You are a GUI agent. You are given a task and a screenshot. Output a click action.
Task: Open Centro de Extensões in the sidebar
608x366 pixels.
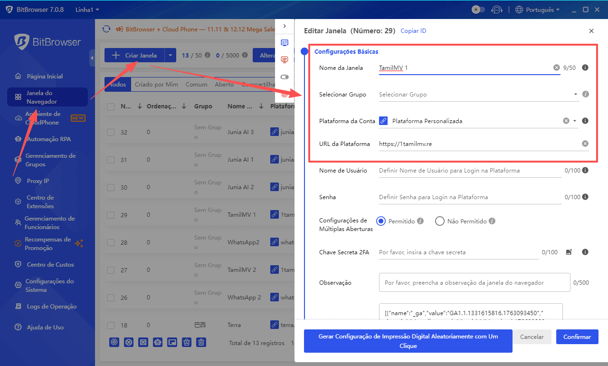click(x=40, y=202)
